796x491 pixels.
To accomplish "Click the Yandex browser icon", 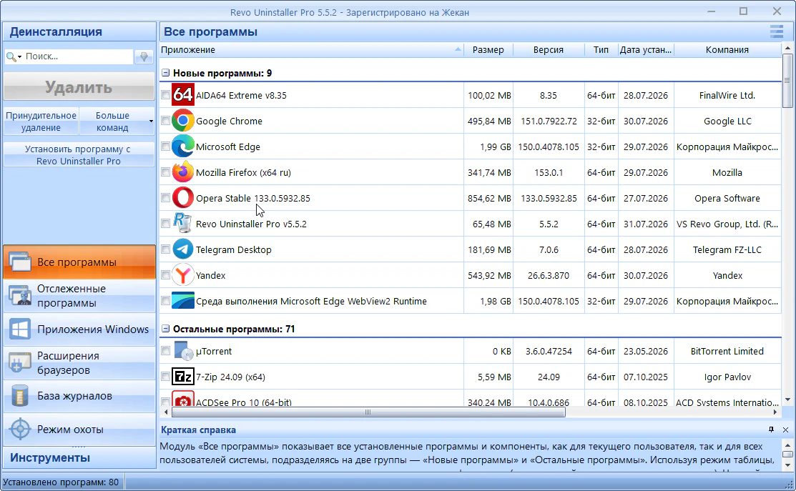I will [183, 275].
